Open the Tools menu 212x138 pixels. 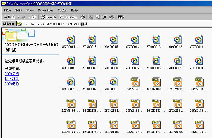coord(62,10)
